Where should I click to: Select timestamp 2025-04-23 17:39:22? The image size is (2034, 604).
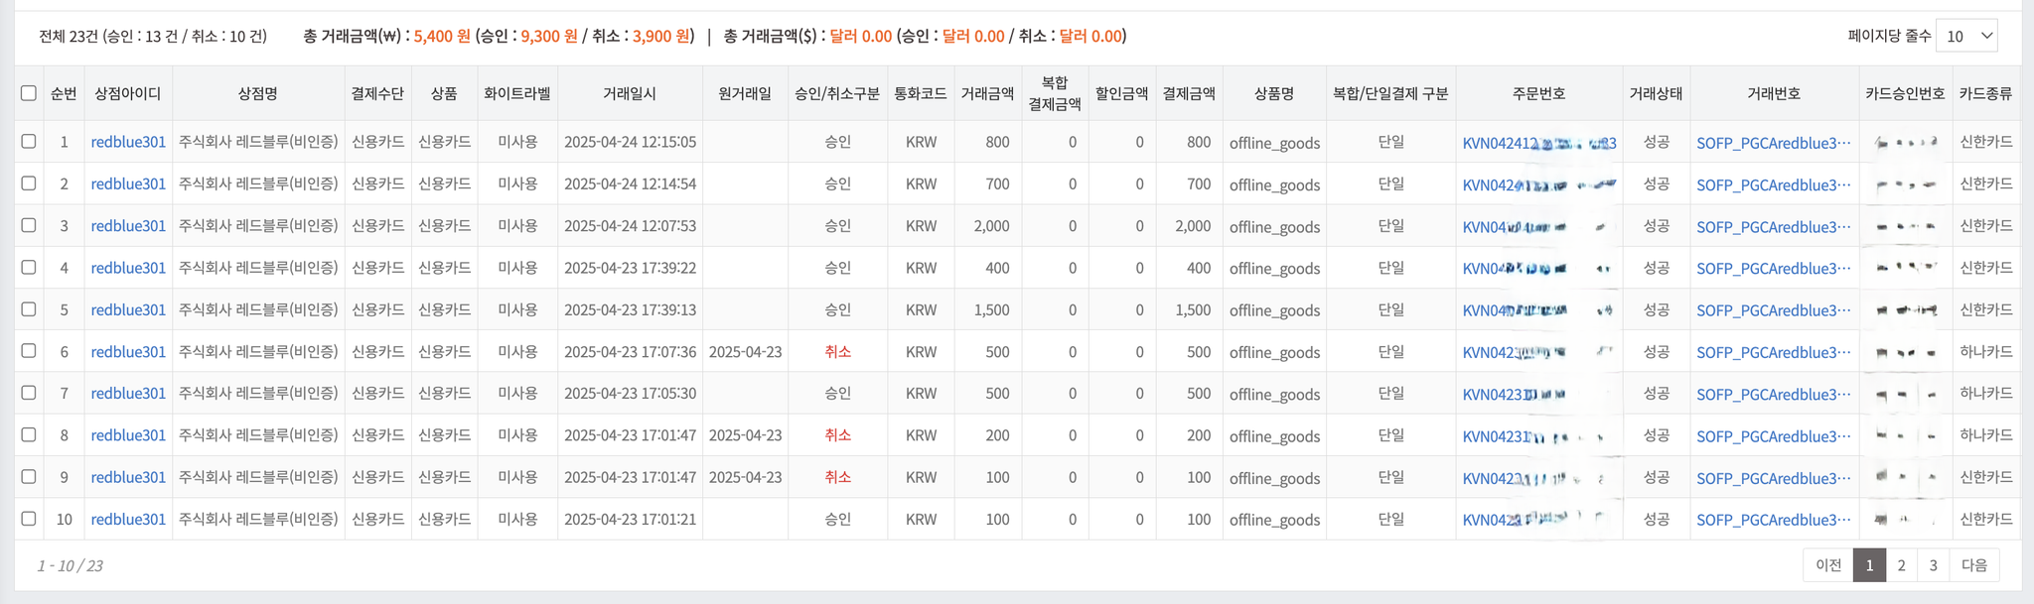tap(630, 268)
